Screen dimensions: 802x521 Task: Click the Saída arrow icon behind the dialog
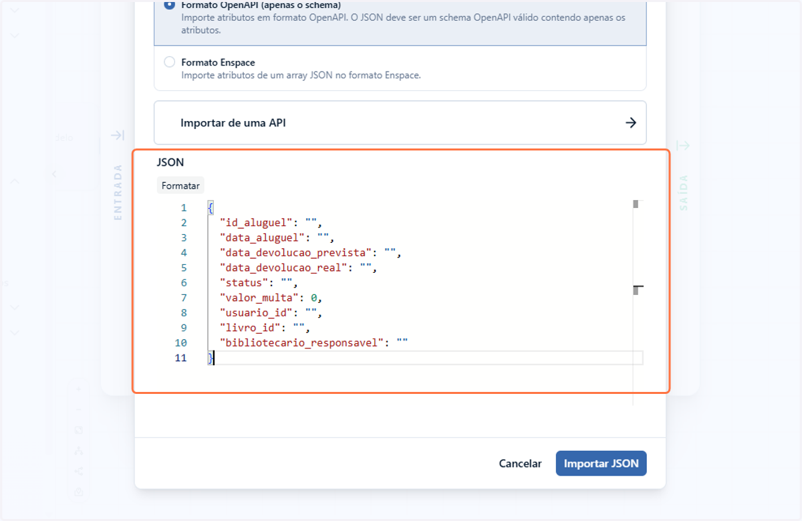[683, 145]
